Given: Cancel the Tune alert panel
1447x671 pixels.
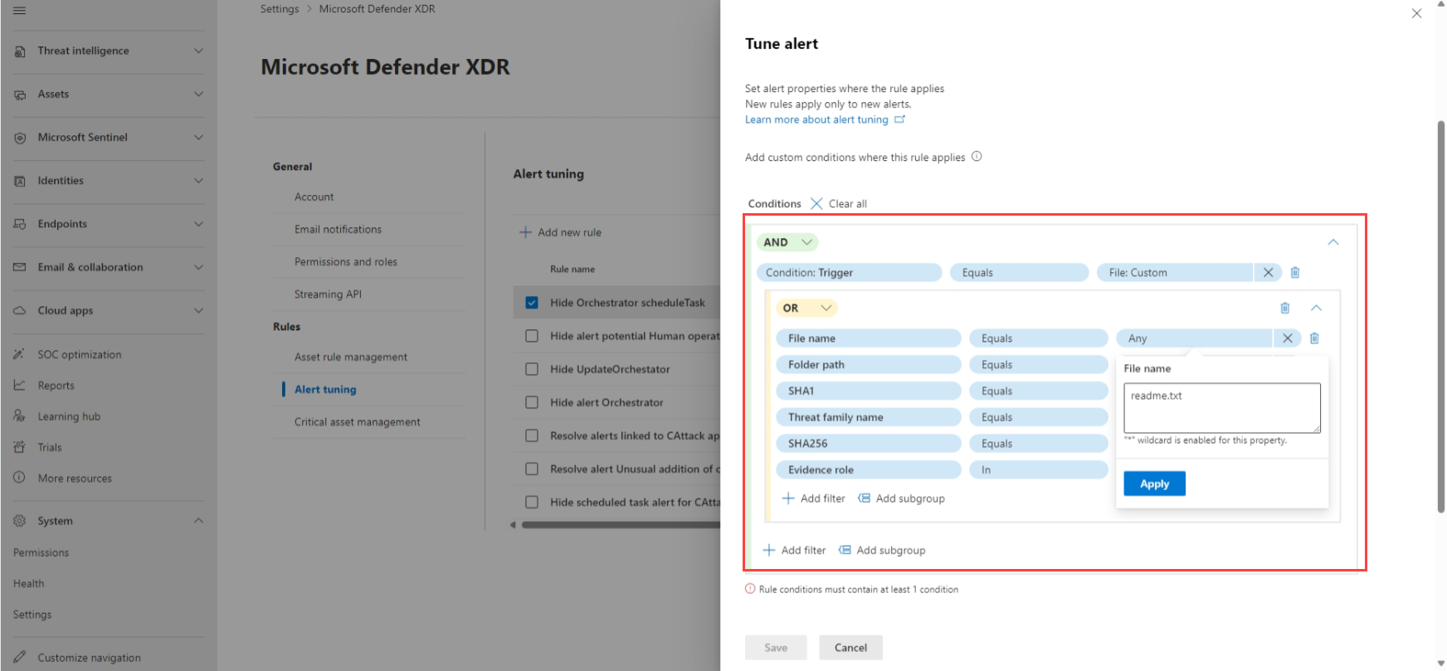Looking at the screenshot, I should tap(850, 648).
